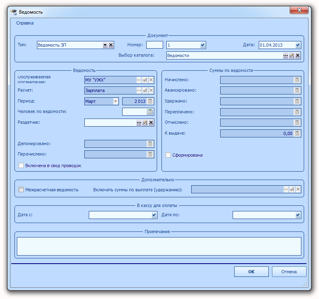The width and height of the screenshot is (319, 299).
Task: Confirm with the OK button
Action: pyautogui.click(x=251, y=272)
